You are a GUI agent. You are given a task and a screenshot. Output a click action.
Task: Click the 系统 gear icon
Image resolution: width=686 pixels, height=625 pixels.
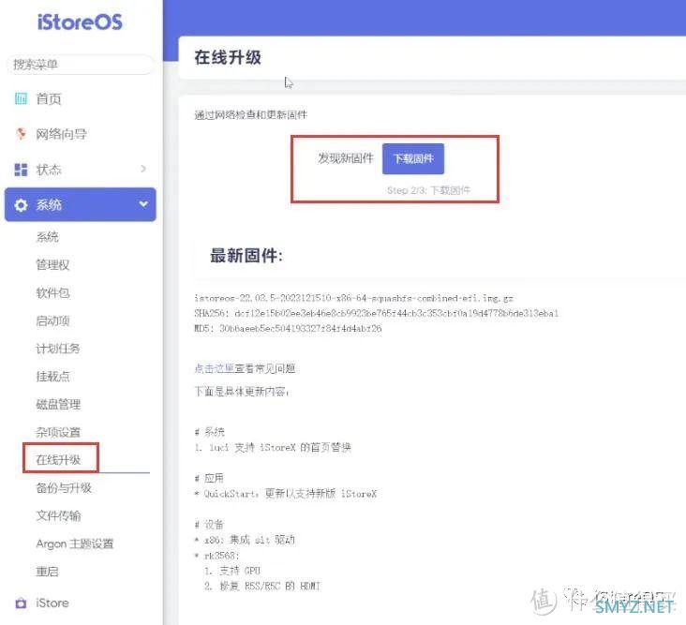(x=21, y=204)
